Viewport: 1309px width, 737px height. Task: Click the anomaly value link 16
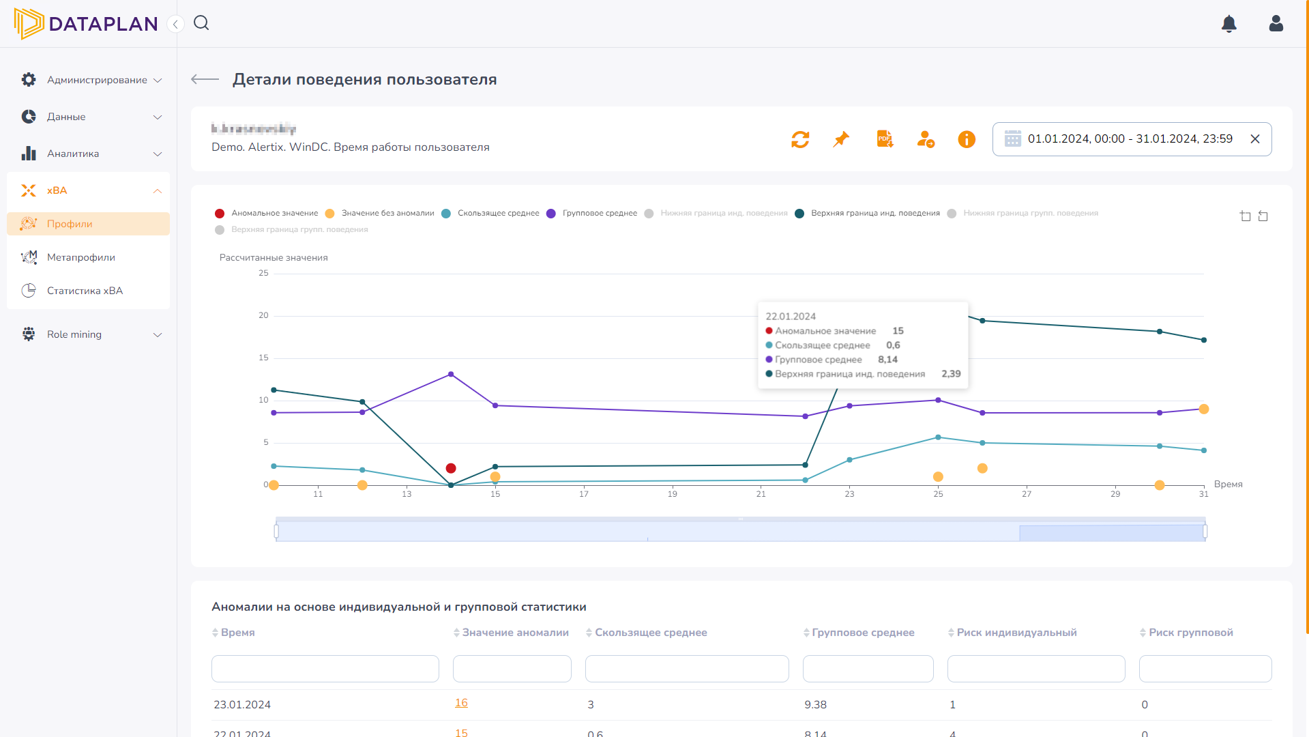[x=461, y=703]
